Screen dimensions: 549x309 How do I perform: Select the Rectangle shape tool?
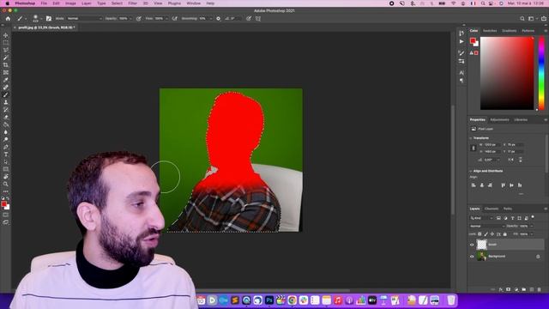[6, 169]
